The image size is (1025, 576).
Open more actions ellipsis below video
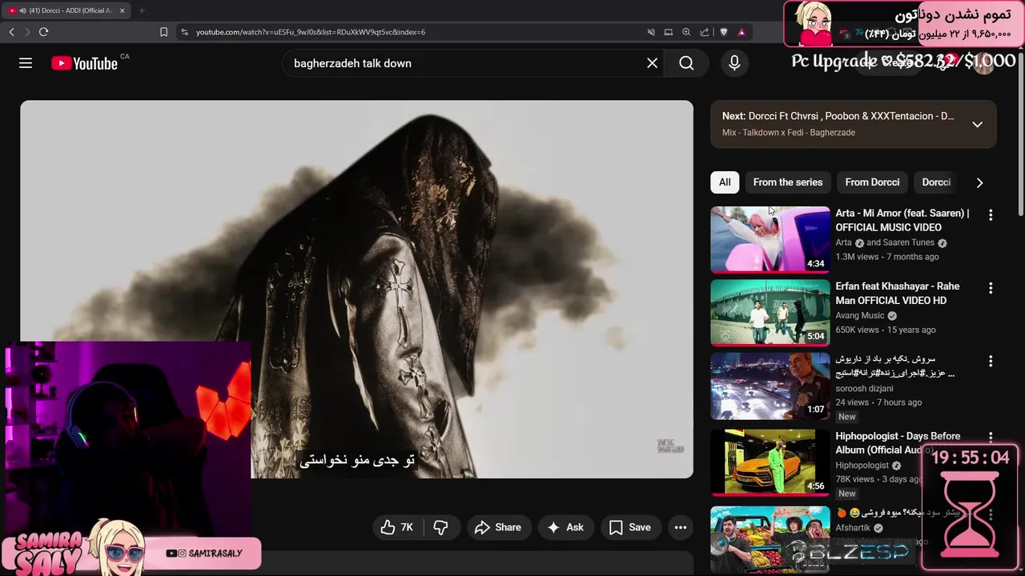coord(680,527)
